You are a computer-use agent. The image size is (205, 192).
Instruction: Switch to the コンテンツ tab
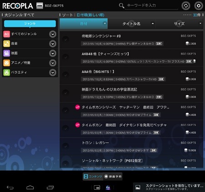[x=93, y=177]
